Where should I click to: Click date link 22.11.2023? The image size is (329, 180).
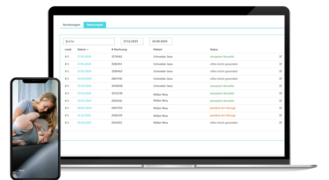[84, 115]
